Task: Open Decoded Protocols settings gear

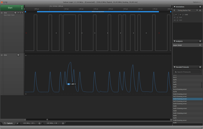Action: [x=200, y=67]
